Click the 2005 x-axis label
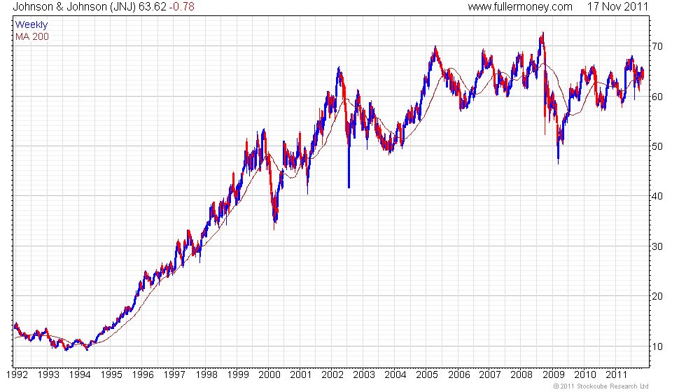This screenshot has width=686, height=392. point(427,374)
